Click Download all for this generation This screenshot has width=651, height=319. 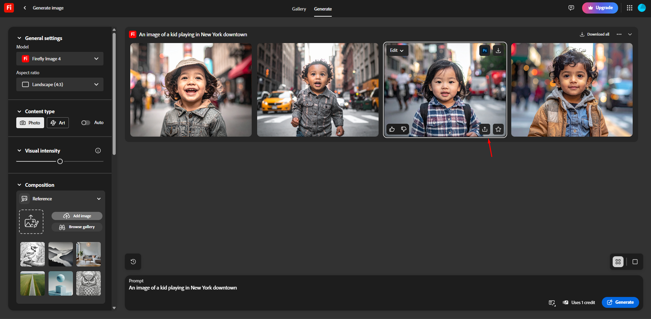594,34
